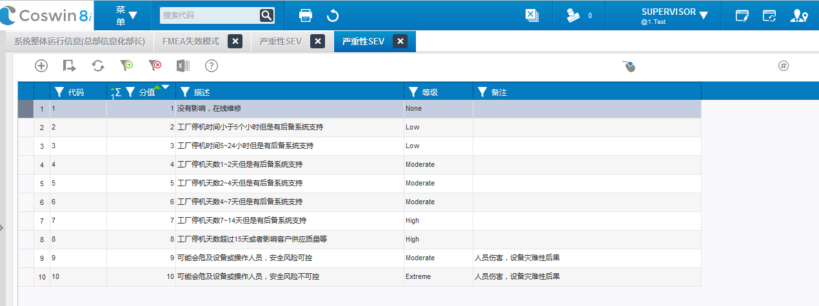Click the hash symbol icon
The height and width of the screenshot is (306, 819).
784,65
